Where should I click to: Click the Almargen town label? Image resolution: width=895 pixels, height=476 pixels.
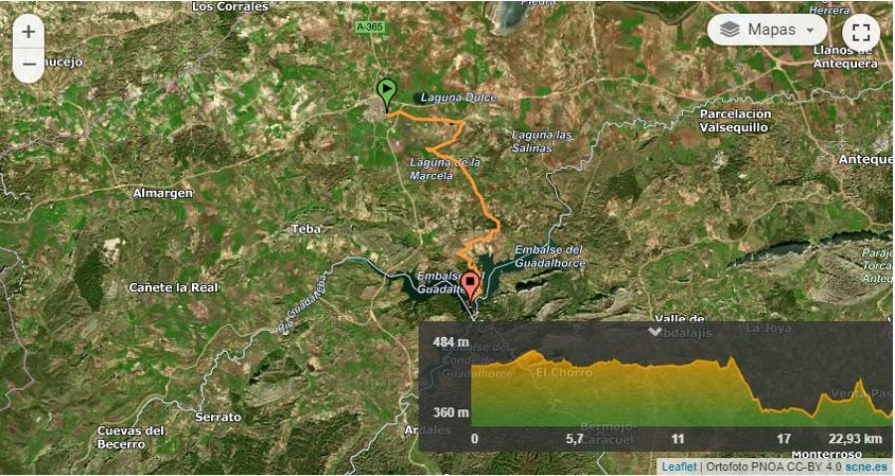point(163,193)
